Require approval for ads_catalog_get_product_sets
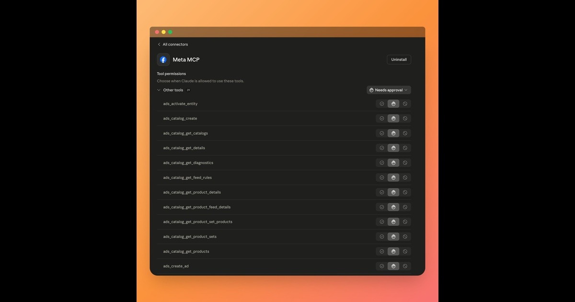This screenshot has height=302, width=575. click(393, 237)
